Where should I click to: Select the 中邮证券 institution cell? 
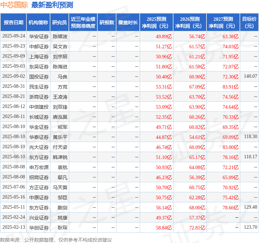[x=39, y=47]
